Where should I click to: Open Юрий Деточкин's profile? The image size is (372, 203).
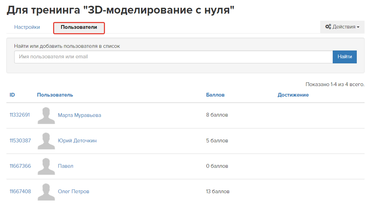77,141
